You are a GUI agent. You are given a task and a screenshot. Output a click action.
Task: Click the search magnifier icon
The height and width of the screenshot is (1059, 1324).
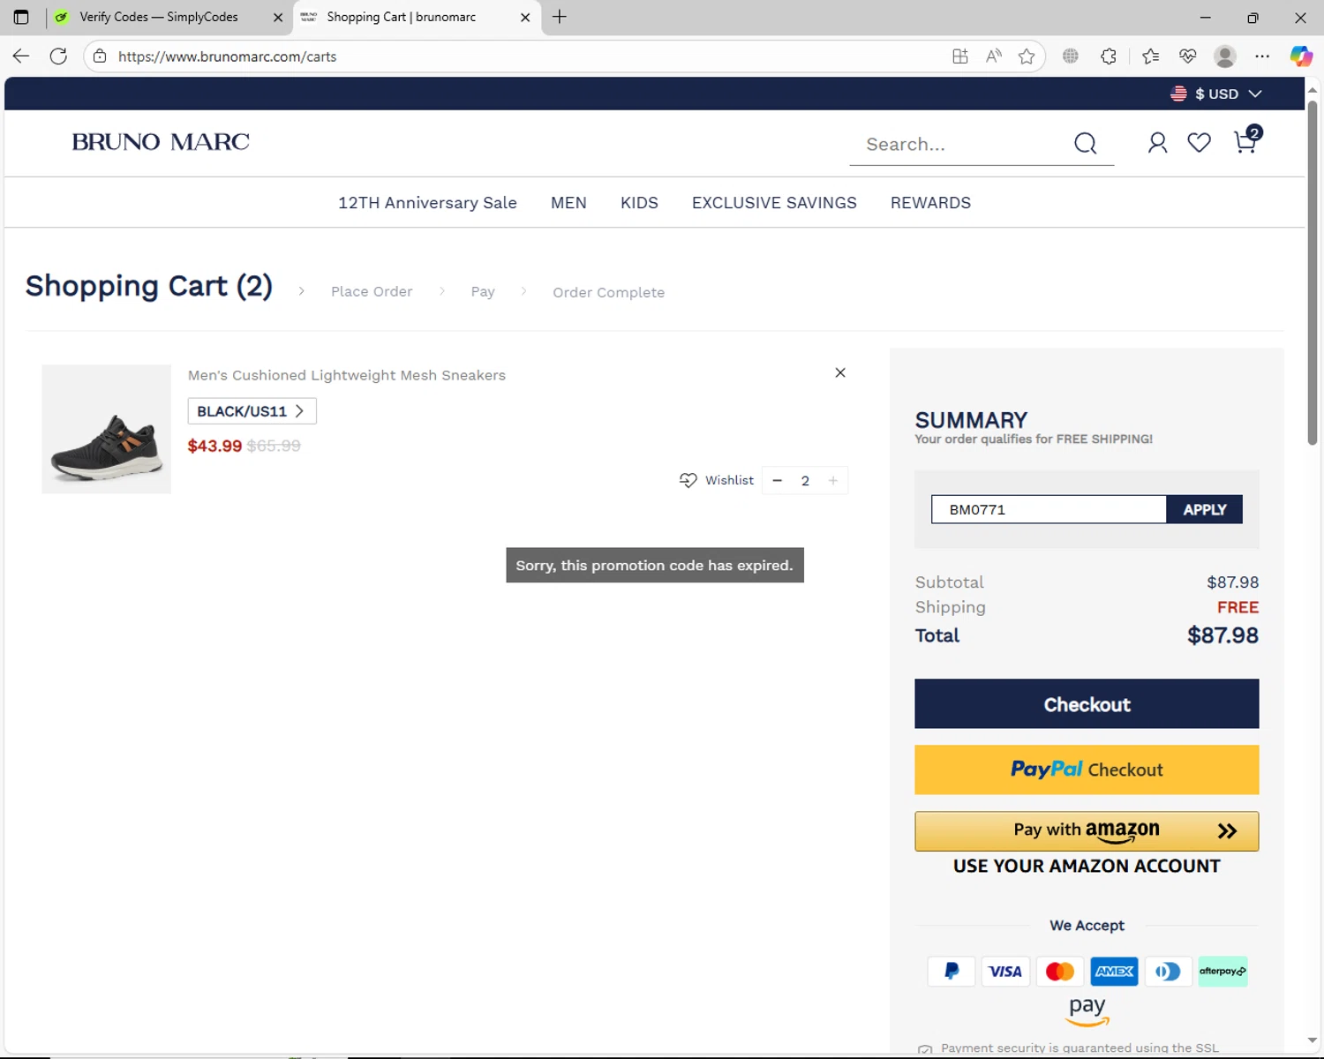click(1085, 143)
